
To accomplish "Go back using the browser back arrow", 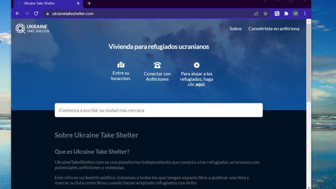I will pyautogui.click(x=18, y=13).
